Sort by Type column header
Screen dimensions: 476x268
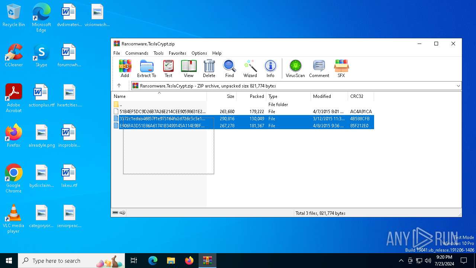tap(289, 96)
